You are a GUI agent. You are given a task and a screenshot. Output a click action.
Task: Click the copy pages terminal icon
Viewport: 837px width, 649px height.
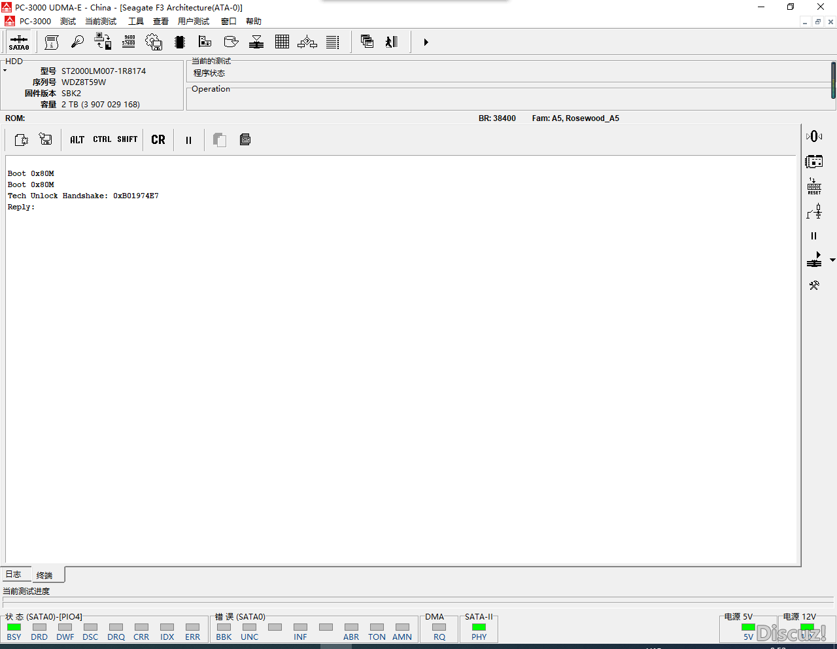coord(220,139)
